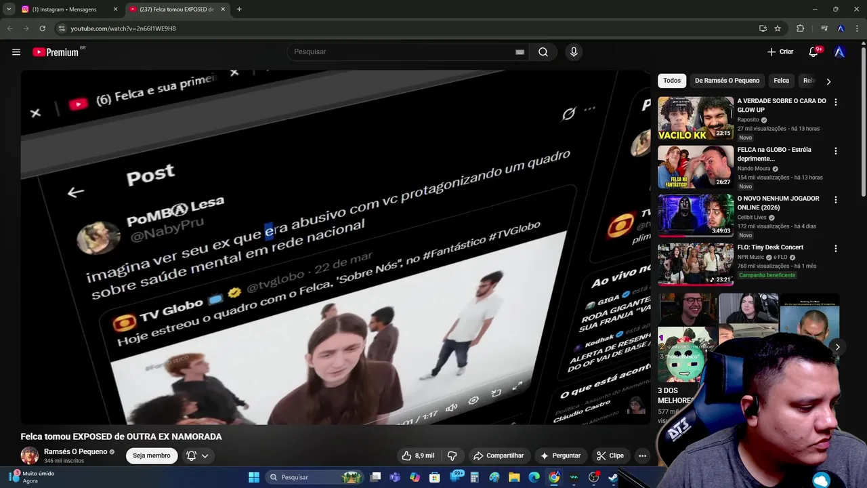This screenshot has height=488, width=867.
Task: Open video A VERDADE SOBRE O CARA DO GLOW UP
Action: [x=782, y=105]
